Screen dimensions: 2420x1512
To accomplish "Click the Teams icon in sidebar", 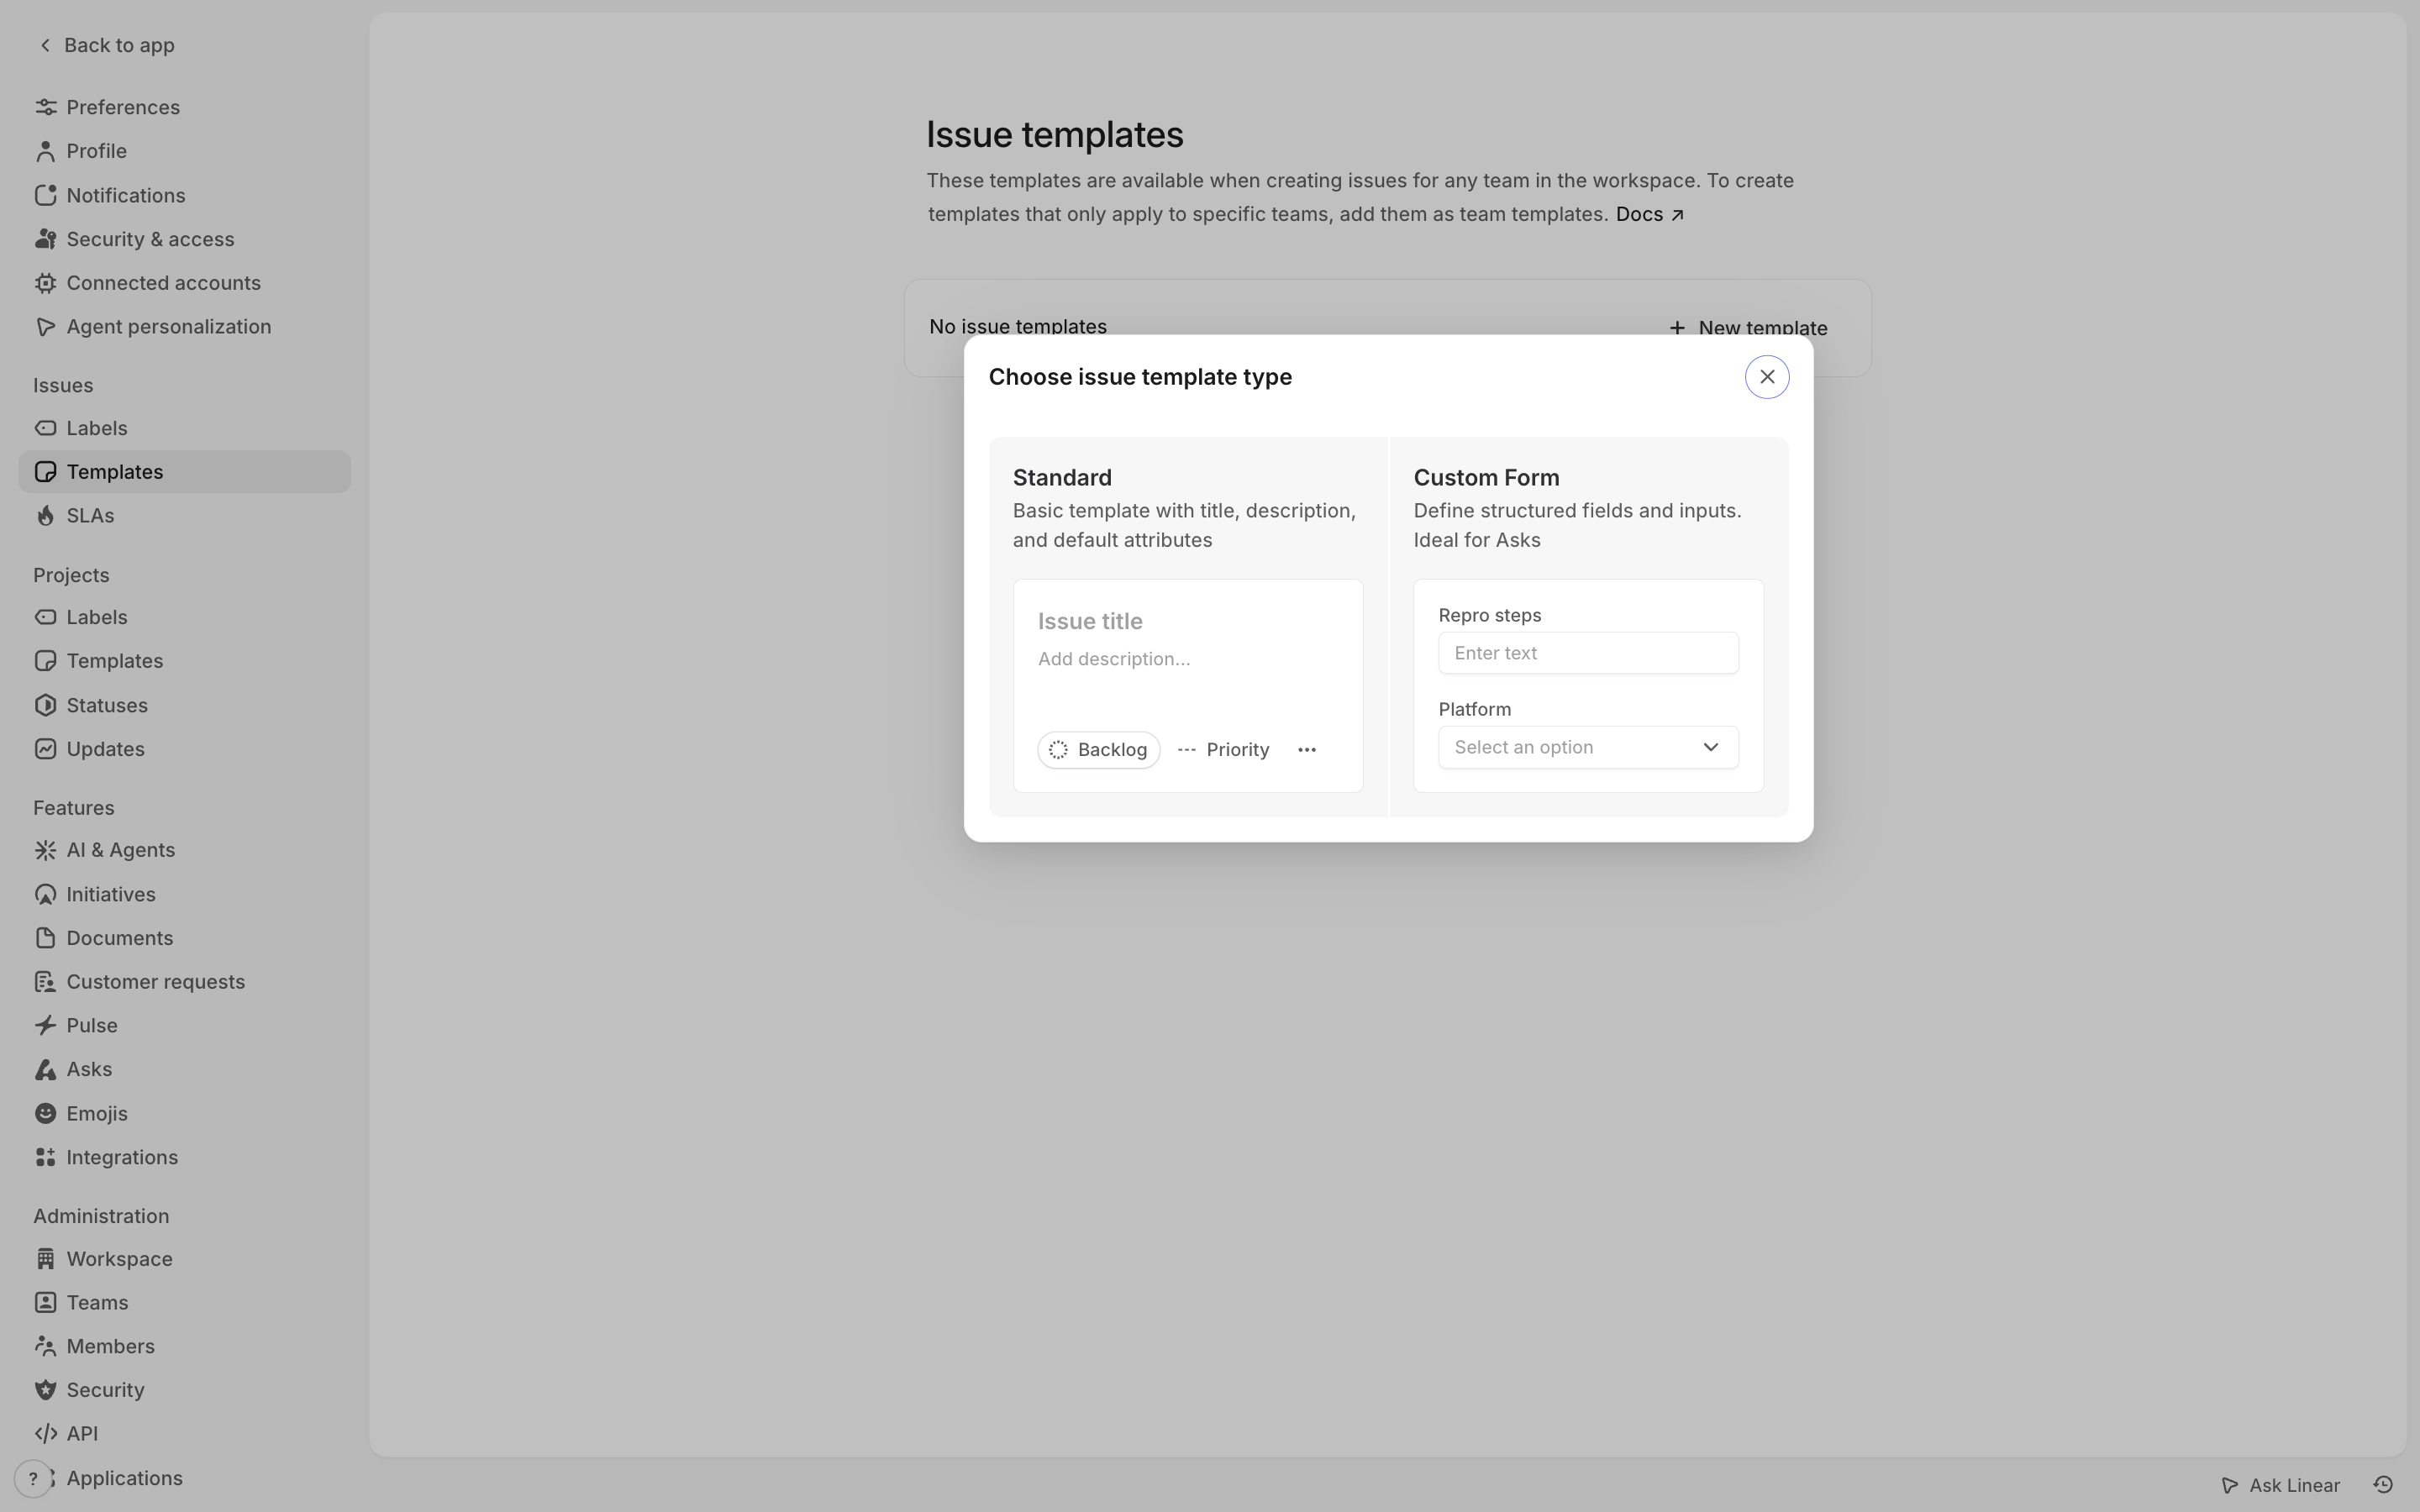I will click(45, 1303).
